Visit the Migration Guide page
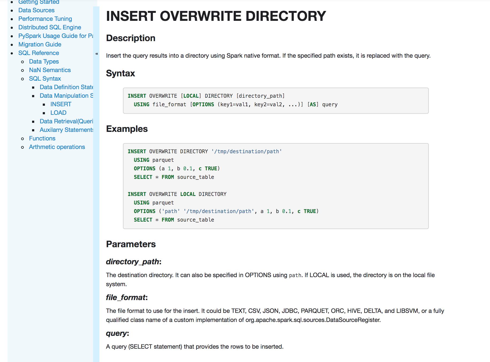The width and height of the screenshot is (490, 362). pyautogui.click(x=40, y=44)
